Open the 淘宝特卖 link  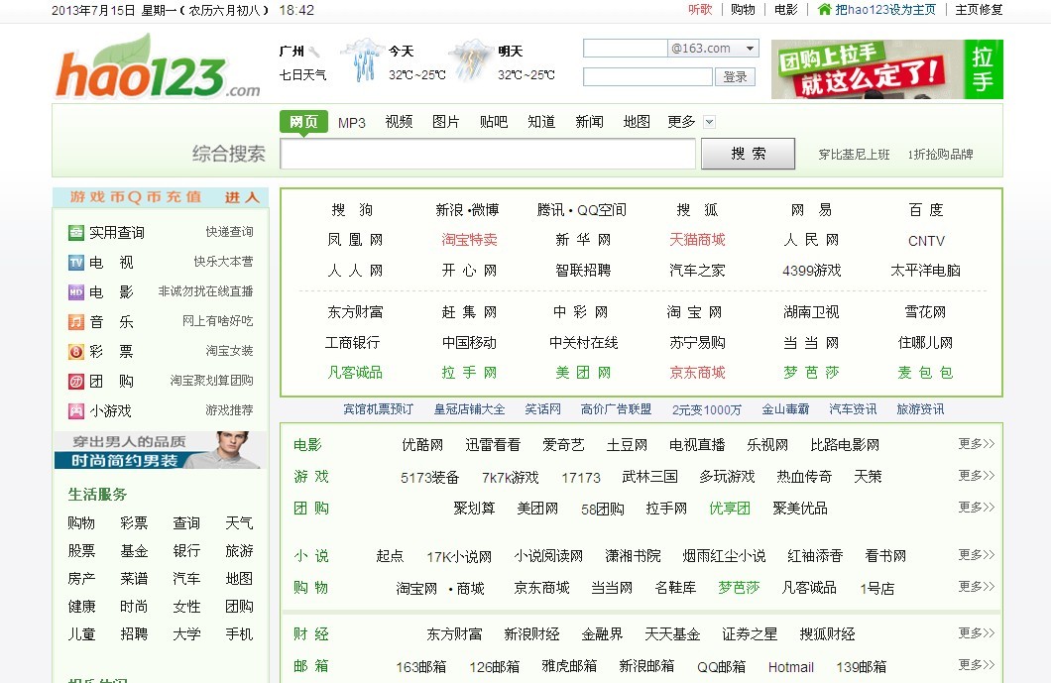click(469, 240)
